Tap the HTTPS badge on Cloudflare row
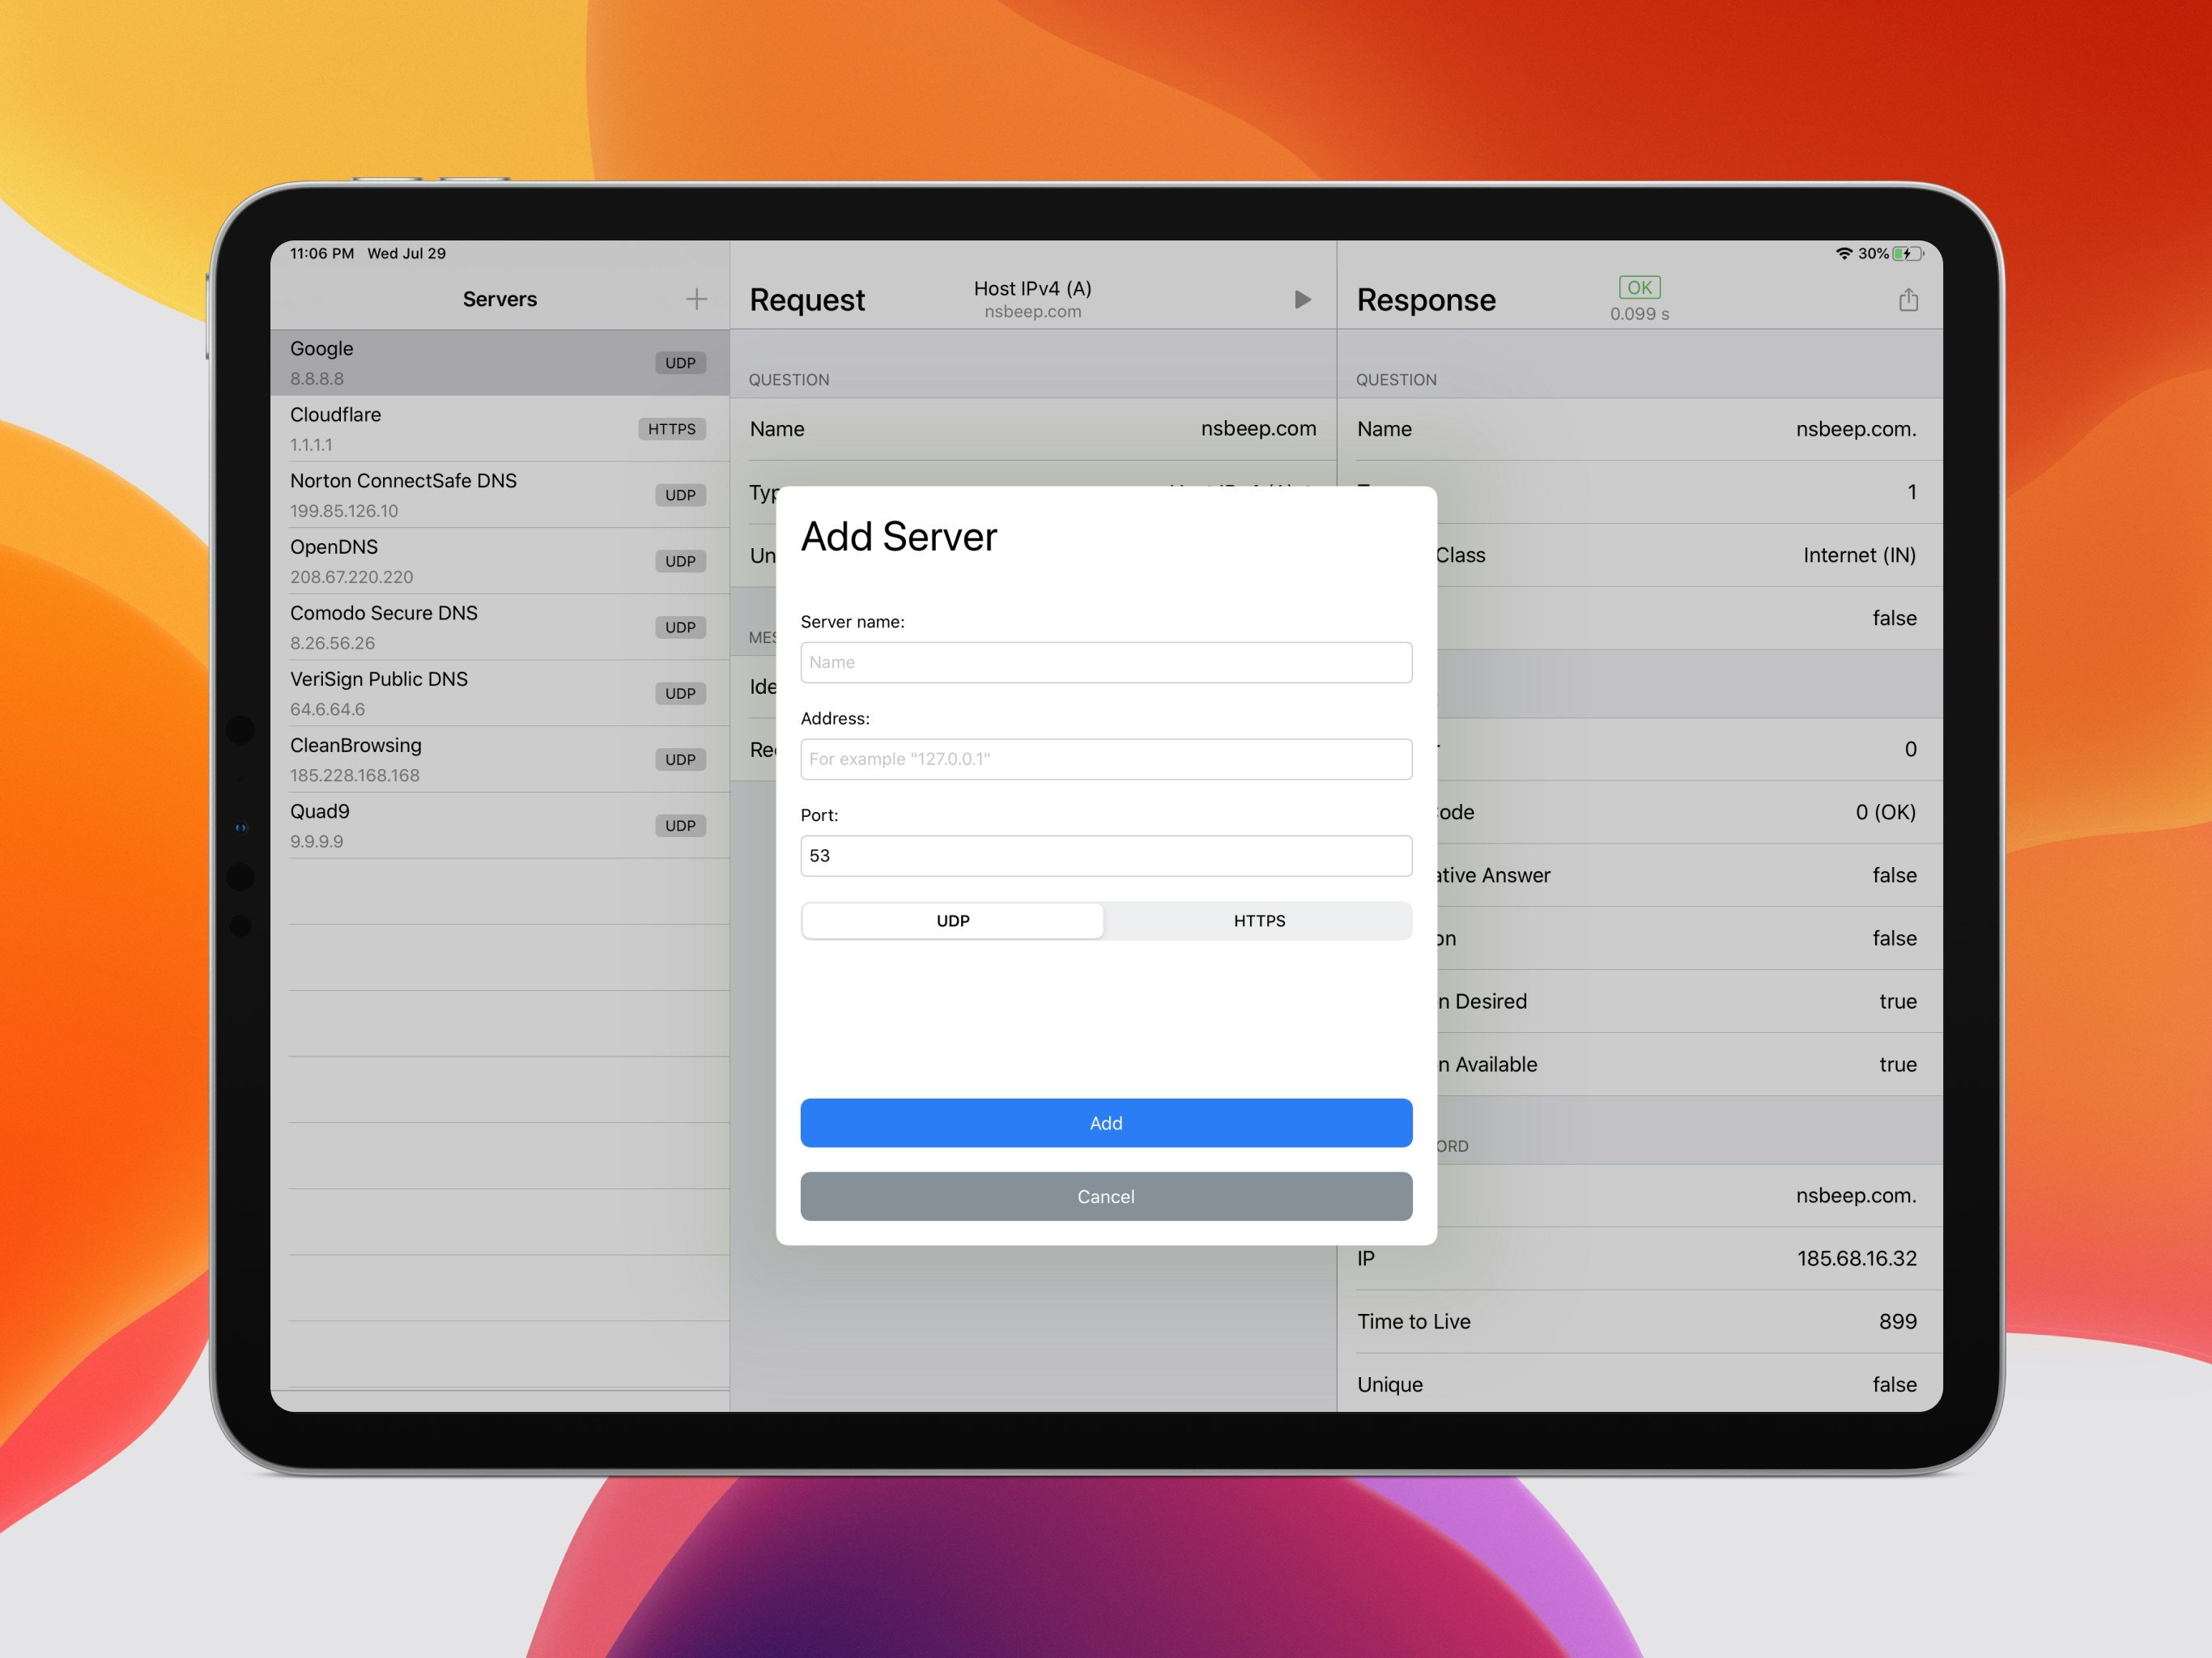The image size is (2212, 1658). pos(671,429)
